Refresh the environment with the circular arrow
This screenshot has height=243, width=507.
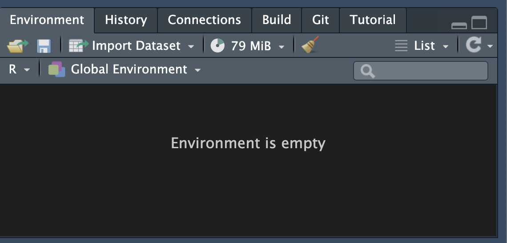(473, 45)
